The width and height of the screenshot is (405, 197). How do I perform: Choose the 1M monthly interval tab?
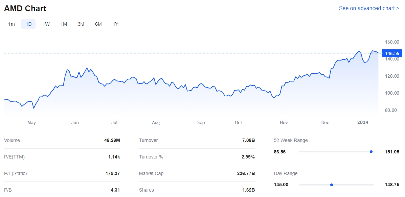click(64, 24)
